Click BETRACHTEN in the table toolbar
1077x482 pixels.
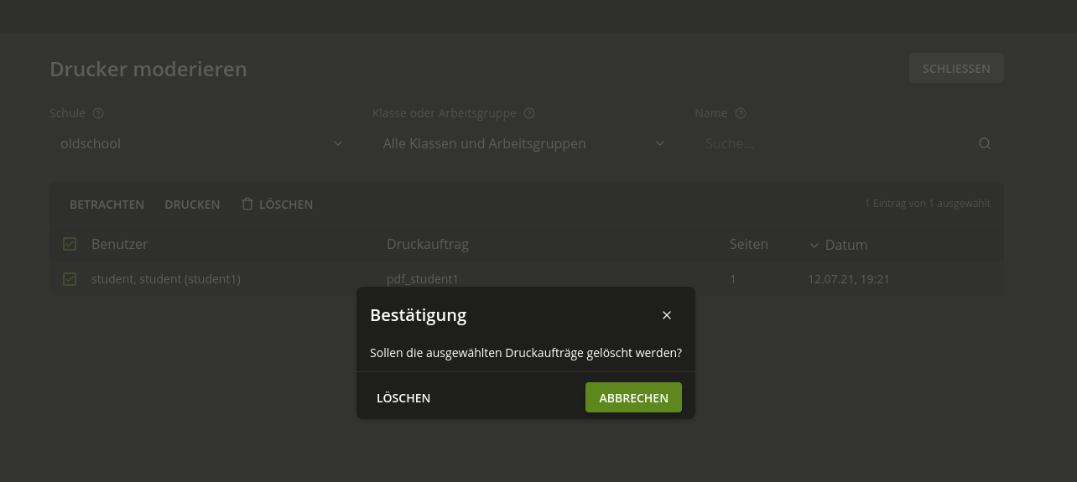107,205
